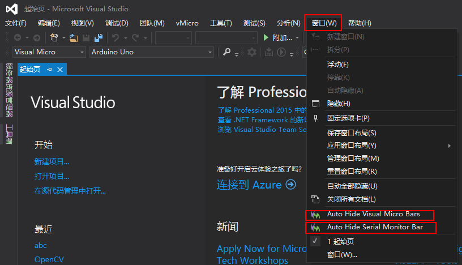Close the 起始页 document tab
Viewport: 462px width, 265px height.
point(60,70)
